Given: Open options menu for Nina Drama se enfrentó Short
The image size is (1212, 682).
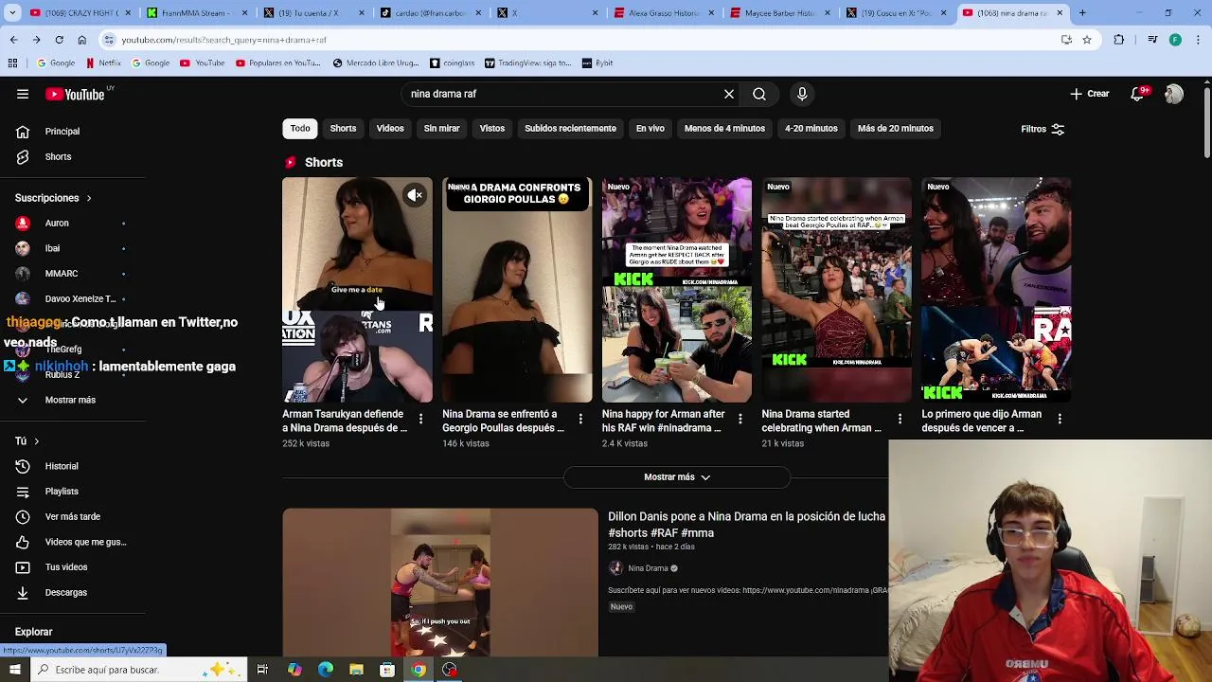Looking at the screenshot, I should pos(580,419).
